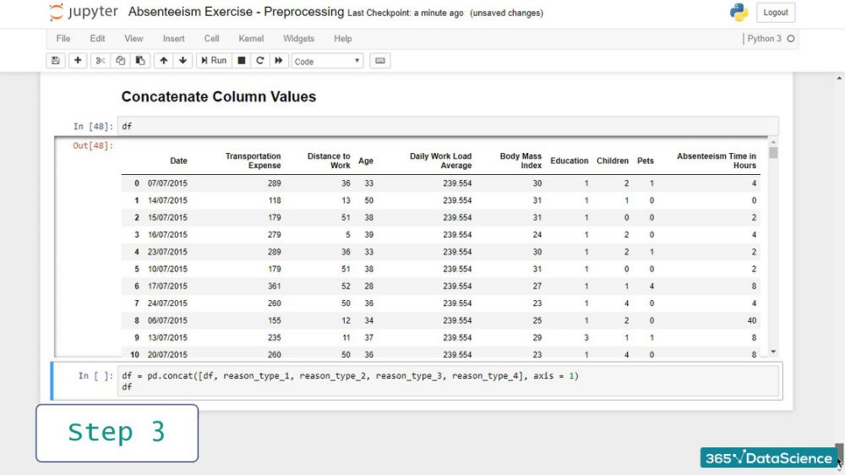Open the Kernel menu
Viewport: 845px width, 475px height.
click(x=251, y=39)
